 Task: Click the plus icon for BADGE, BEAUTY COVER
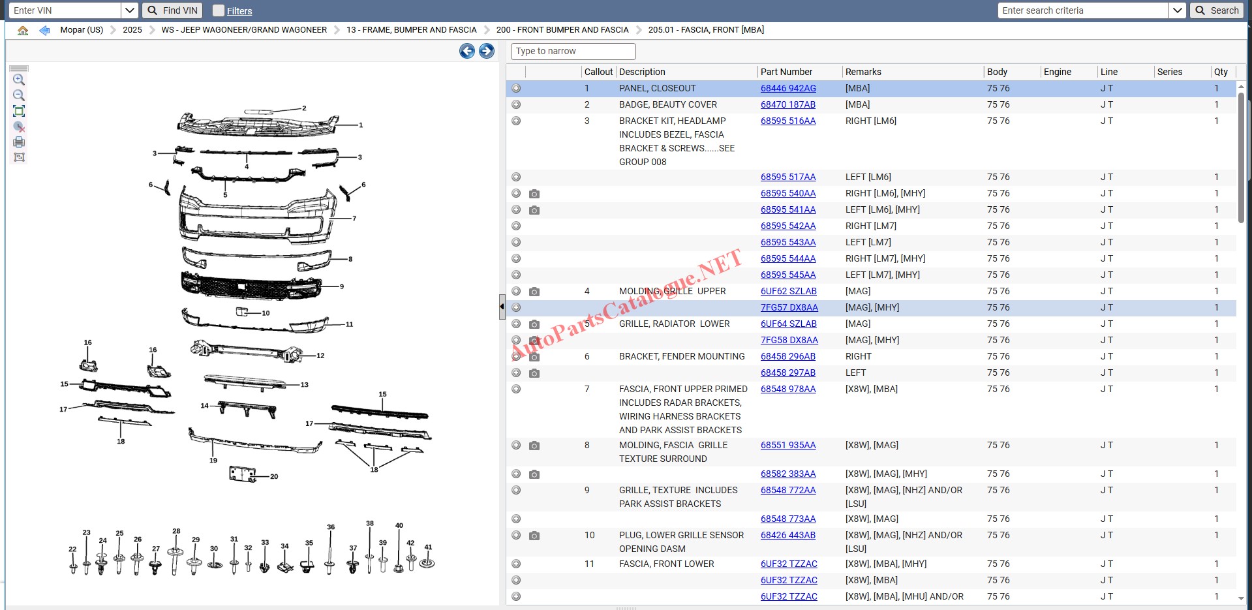(x=516, y=104)
